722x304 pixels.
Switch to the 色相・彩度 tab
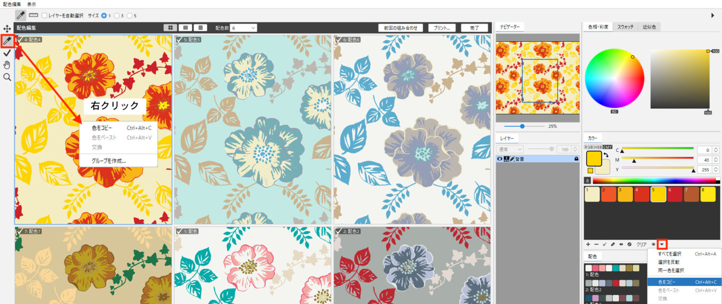pos(598,27)
